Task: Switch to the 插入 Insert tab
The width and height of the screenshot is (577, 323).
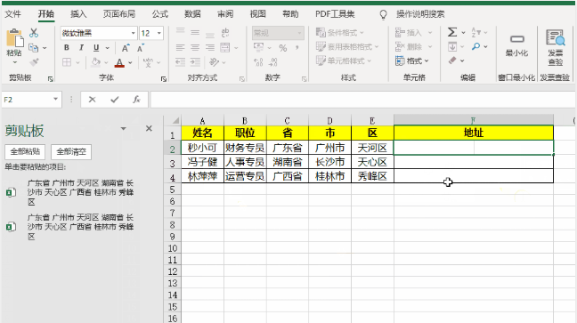Action: point(78,14)
